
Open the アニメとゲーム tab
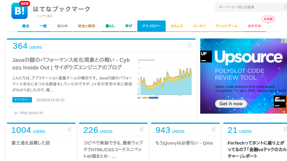pos(227,26)
